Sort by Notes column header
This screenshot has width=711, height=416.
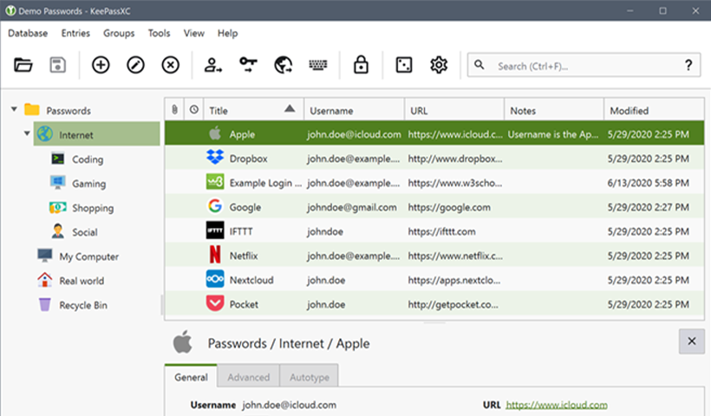coord(554,110)
